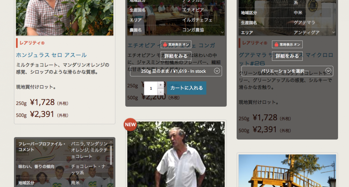Image resolution: width=349 pixels, height=187 pixels.
Task: Increase quantity with the plus stepper
Action: pyautogui.click(x=160, y=85)
